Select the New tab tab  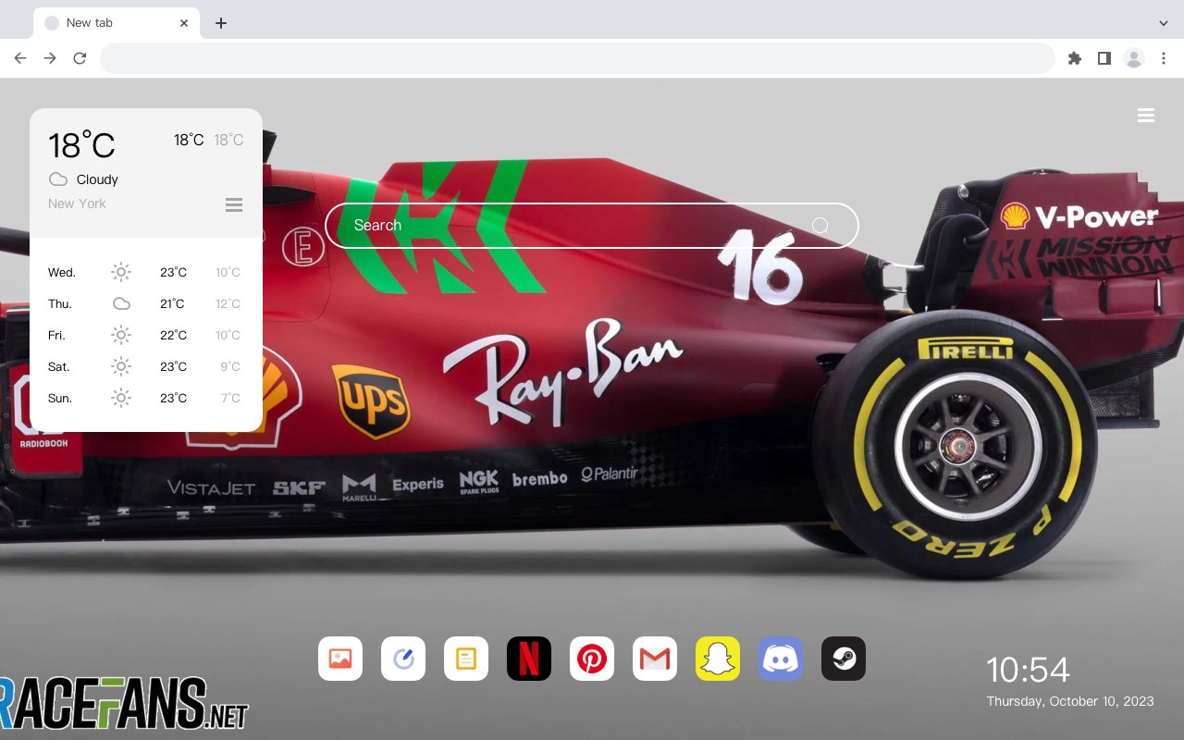pos(117,23)
